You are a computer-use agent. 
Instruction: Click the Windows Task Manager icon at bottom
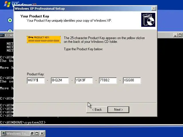(x=3, y=133)
